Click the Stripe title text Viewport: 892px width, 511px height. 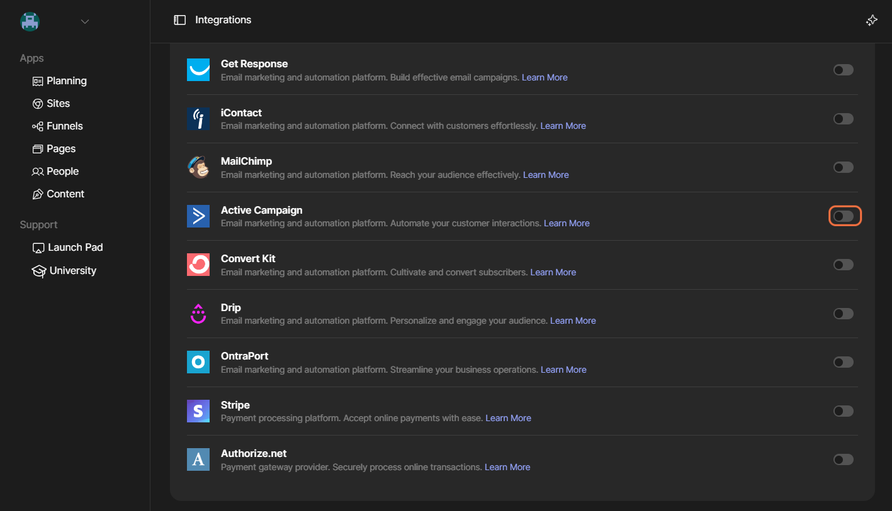click(x=235, y=405)
